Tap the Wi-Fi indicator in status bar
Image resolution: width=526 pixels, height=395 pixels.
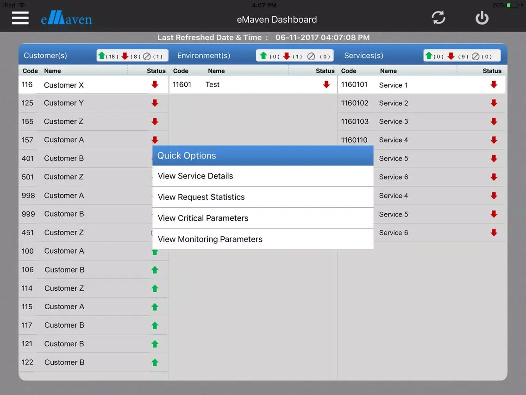coord(22,5)
